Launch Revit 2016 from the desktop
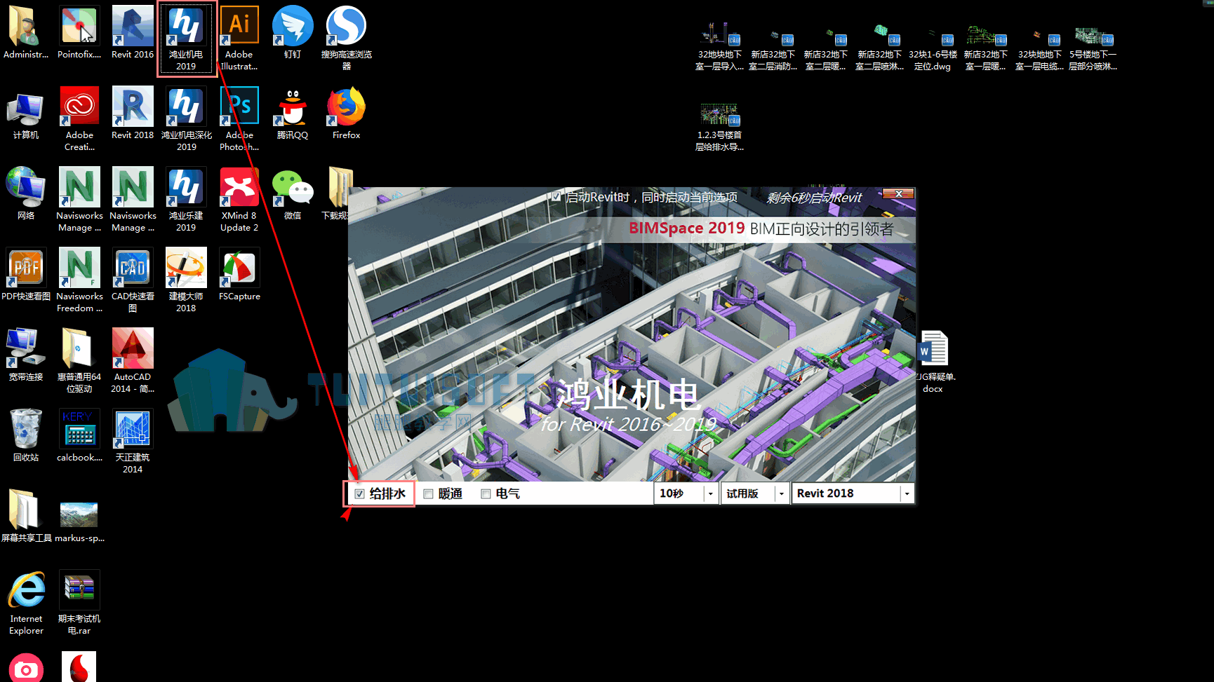 [x=133, y=32]
